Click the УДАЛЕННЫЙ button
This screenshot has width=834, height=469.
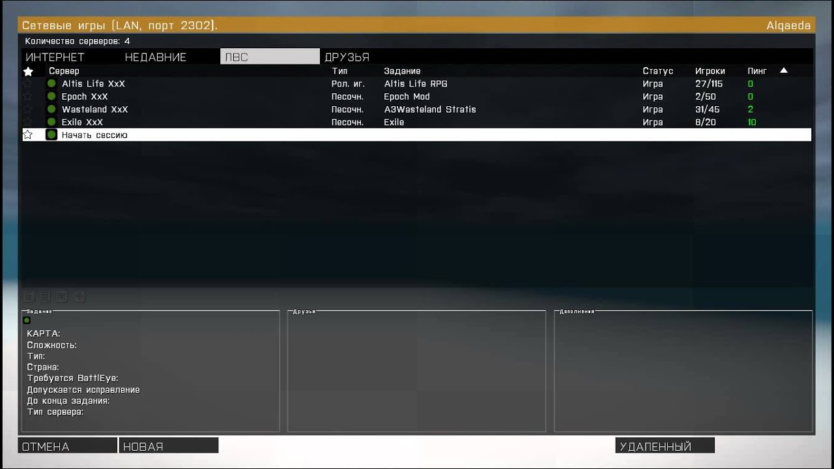(x=665, y=446)
